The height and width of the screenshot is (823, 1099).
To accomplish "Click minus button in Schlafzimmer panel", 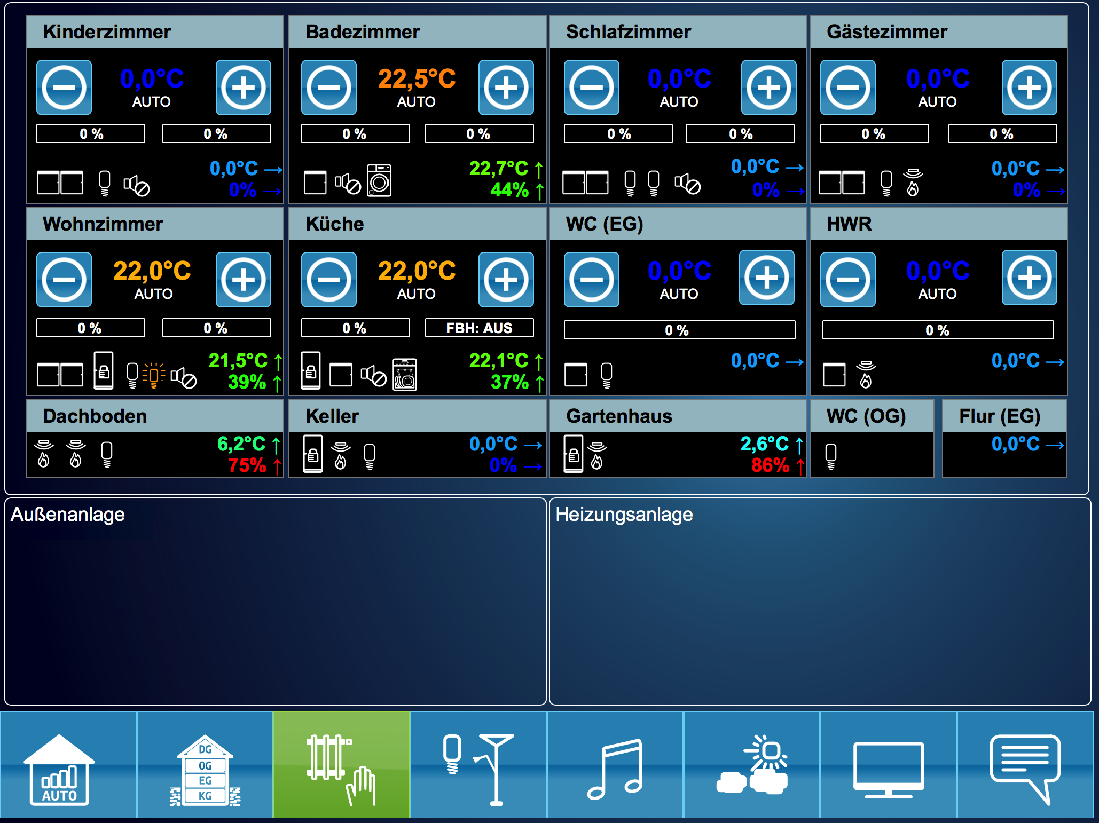I will click(x=592, y=88).
